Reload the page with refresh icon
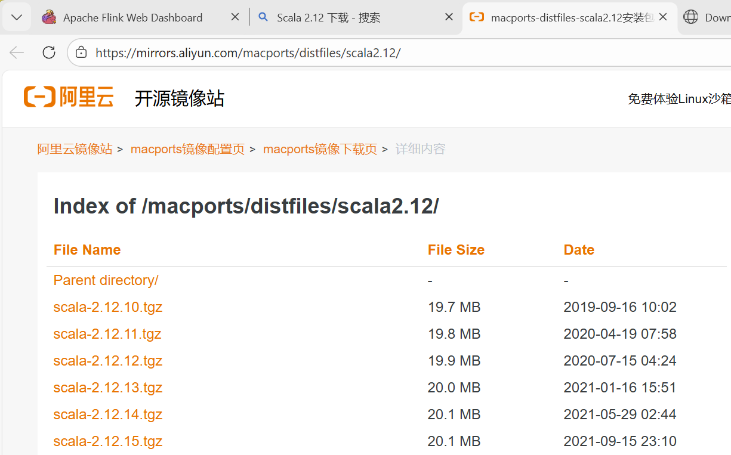 click(x=49, y=52)
